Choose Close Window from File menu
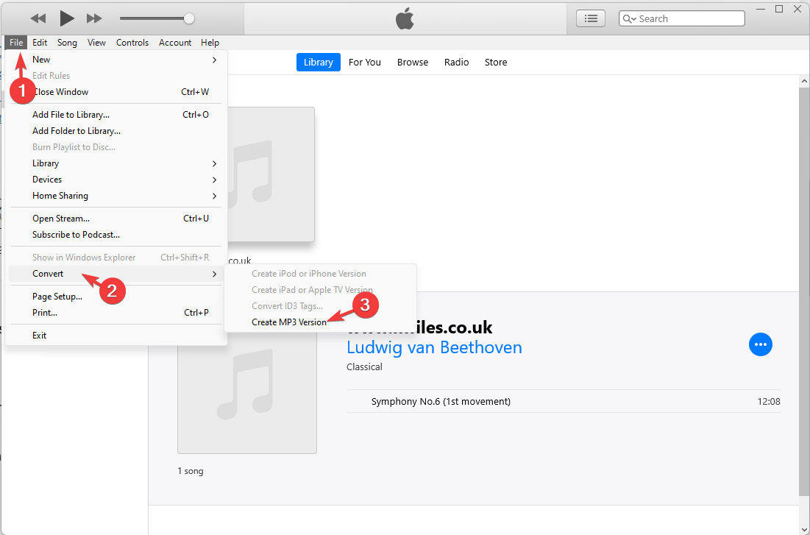This screenshot has width=810, height=535. tap(116, 92)
